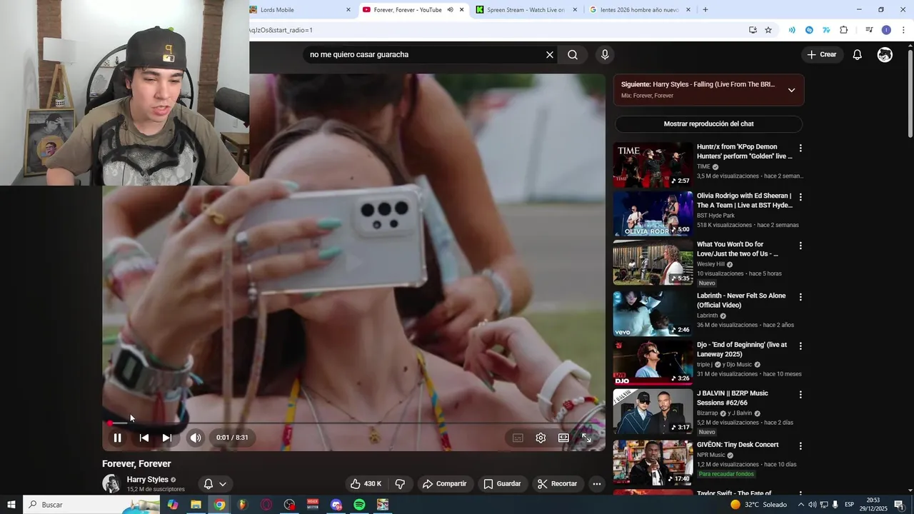
Task: Mute audio icon on YouTube tab
Action: coord(451,10)
